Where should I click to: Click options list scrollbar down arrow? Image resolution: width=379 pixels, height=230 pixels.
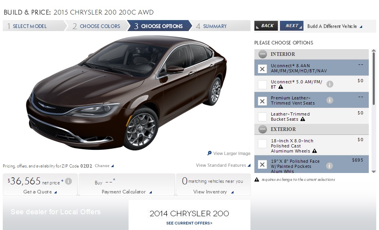tap(373, 171)
